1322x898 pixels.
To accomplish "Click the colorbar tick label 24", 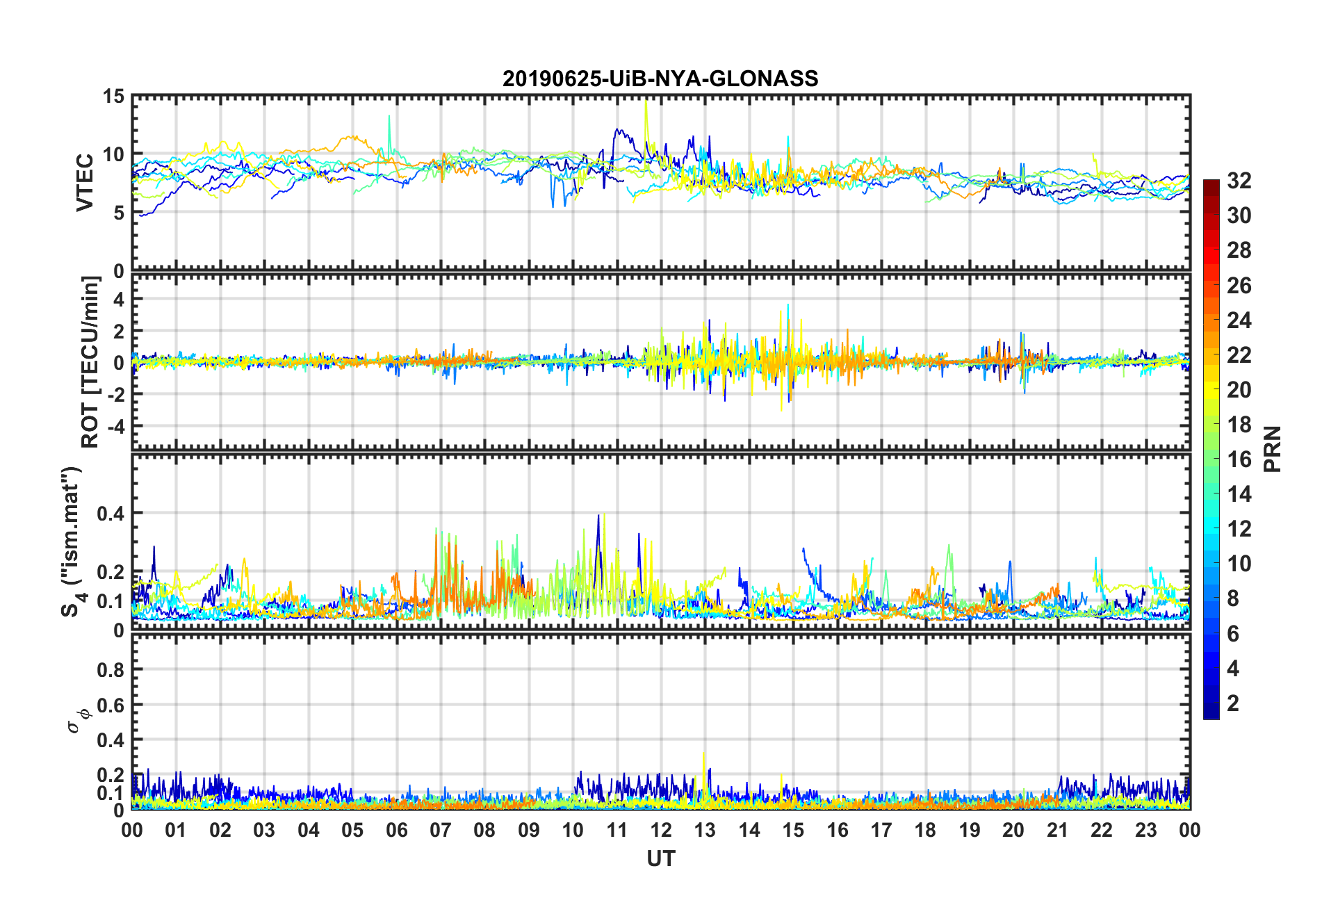I will (x=1239, y=320).
